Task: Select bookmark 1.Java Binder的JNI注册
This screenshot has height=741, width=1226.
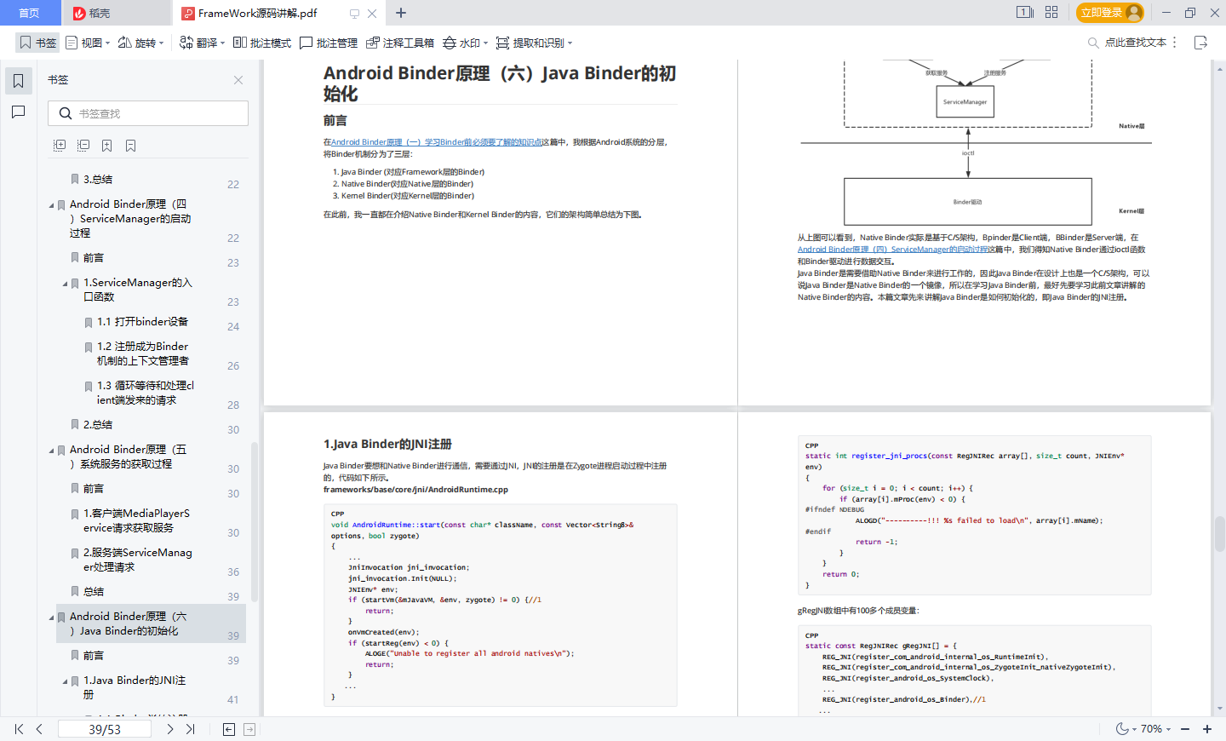Action: click(135, 687)
